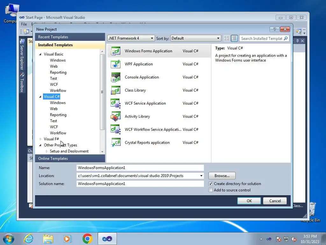326x245 pixels.
Task: Select WCF under Visual Basic
Action: pyautogui.click(x=54, y=84)
